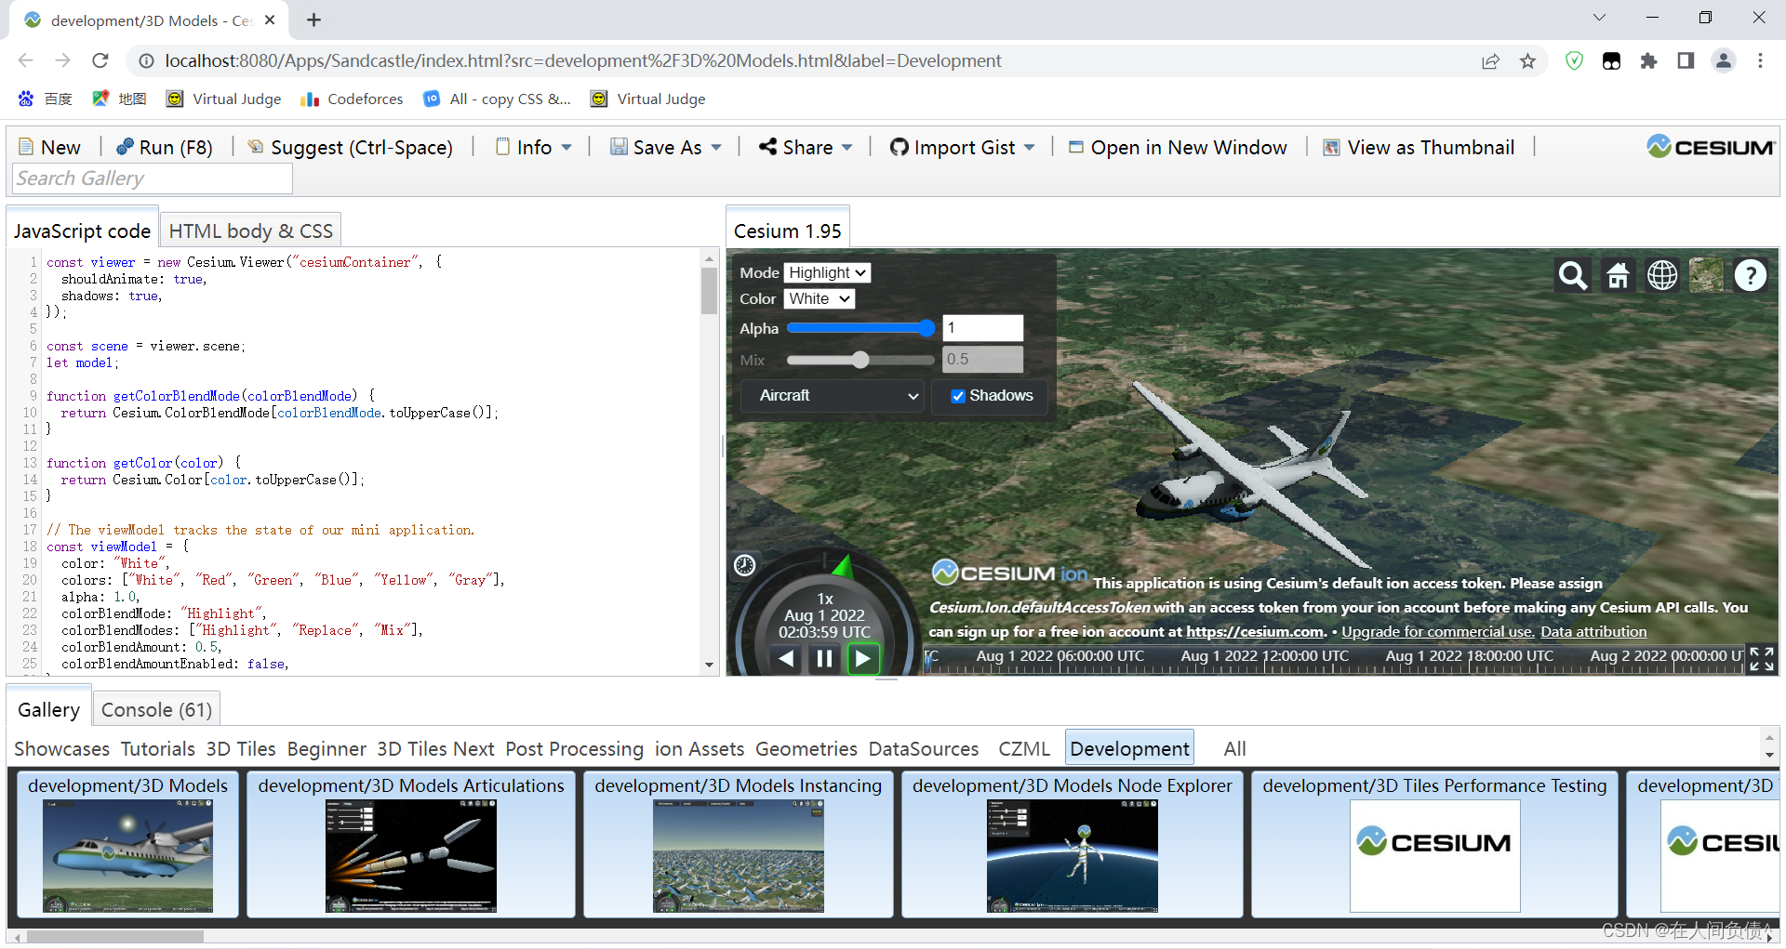Click the green shield extension icon
Screen dimensions: 1786x949
coord(1574,60)
